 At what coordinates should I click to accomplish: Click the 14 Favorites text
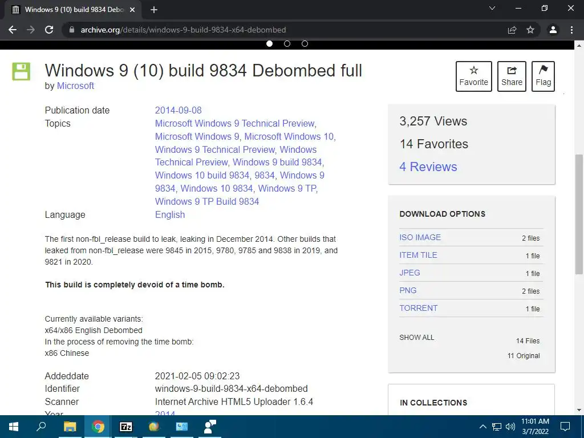434,144
